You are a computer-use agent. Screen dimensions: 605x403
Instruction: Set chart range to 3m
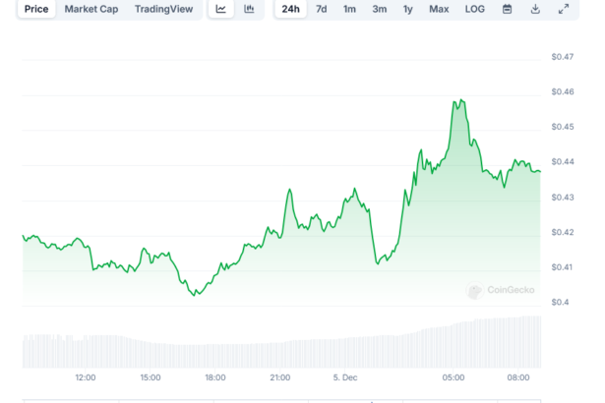(379, 9)
